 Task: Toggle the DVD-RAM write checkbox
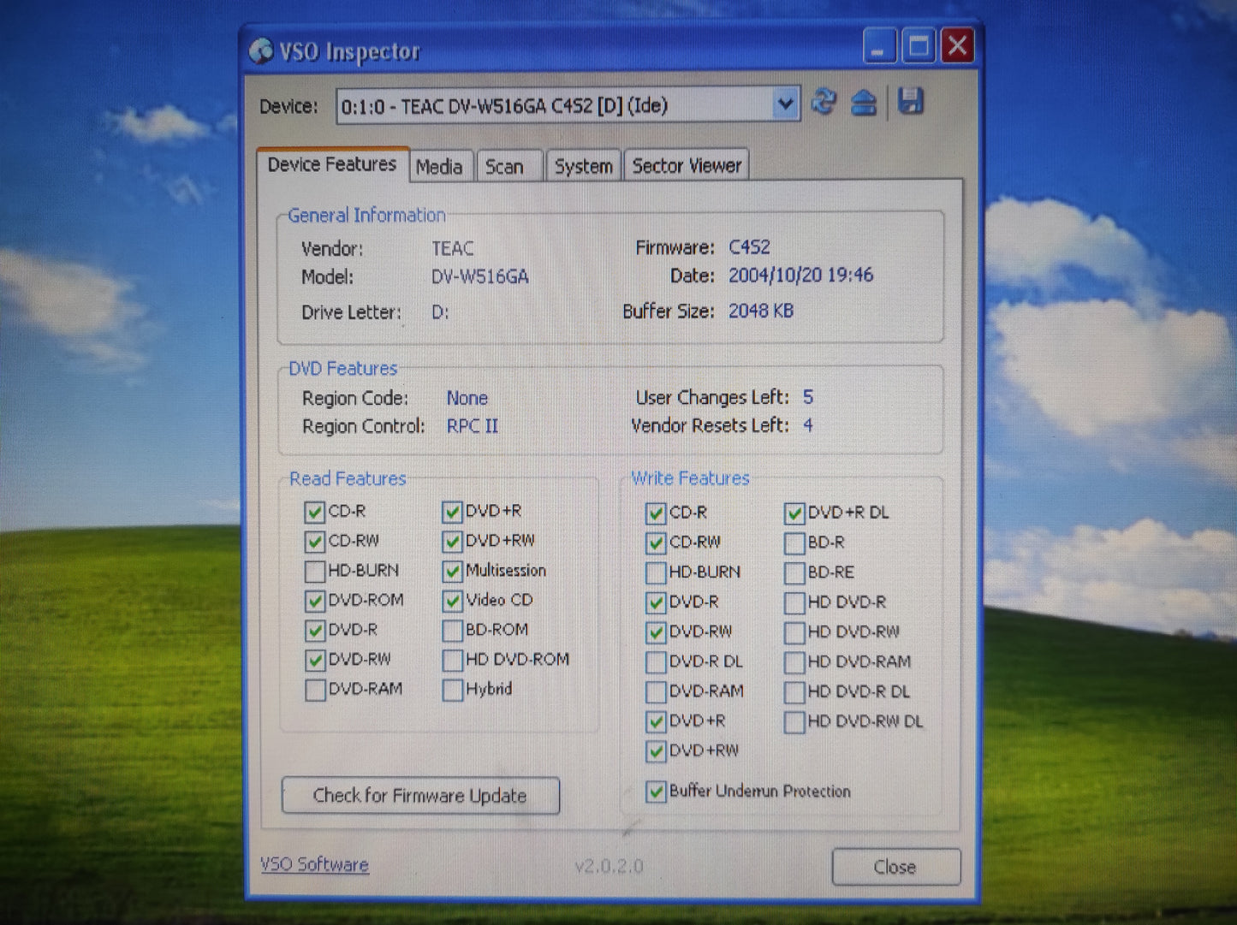tap(656, 691)
